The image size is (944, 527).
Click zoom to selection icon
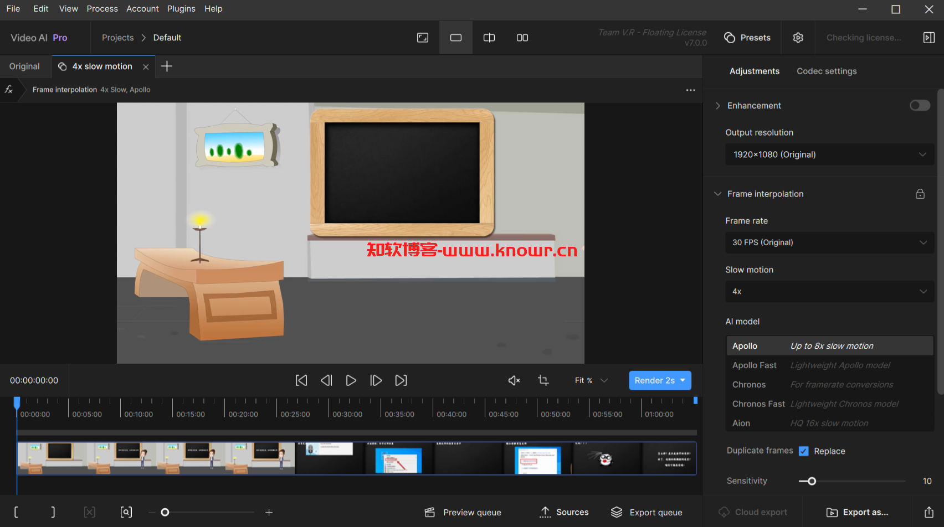coord(126,512)
